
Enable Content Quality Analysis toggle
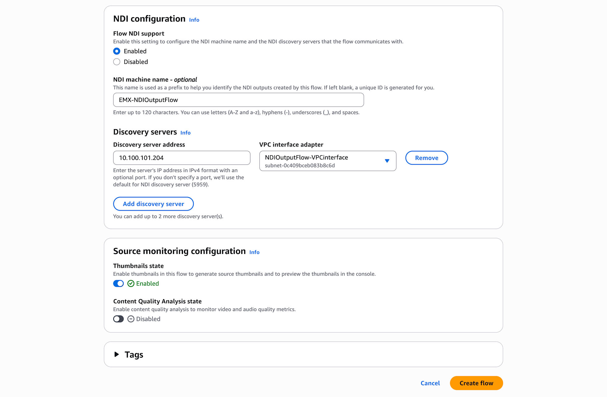pos(118,319)
